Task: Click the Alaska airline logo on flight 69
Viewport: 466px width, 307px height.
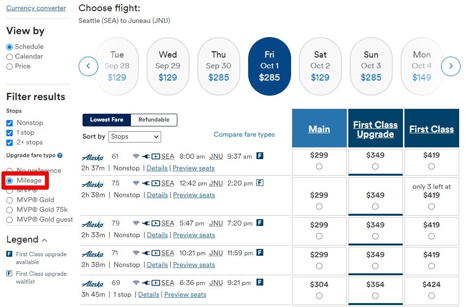Action: coord(94,283)
